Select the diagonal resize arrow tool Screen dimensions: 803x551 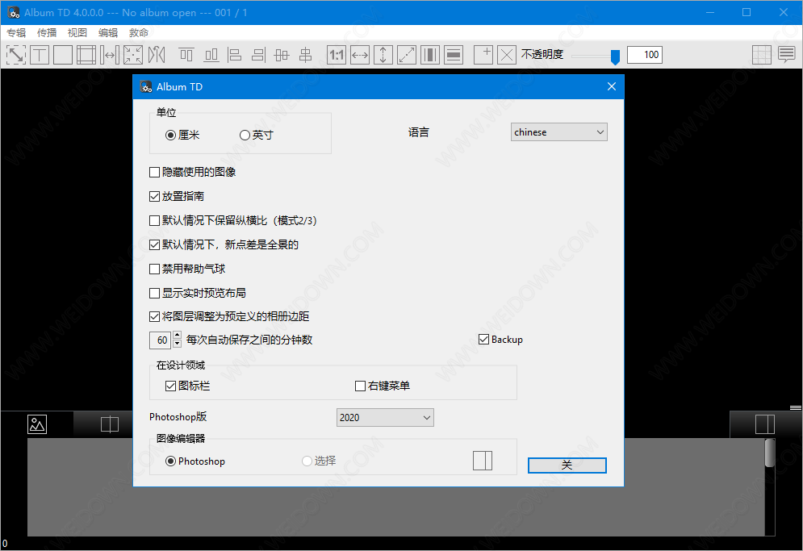tap(16, 55)
